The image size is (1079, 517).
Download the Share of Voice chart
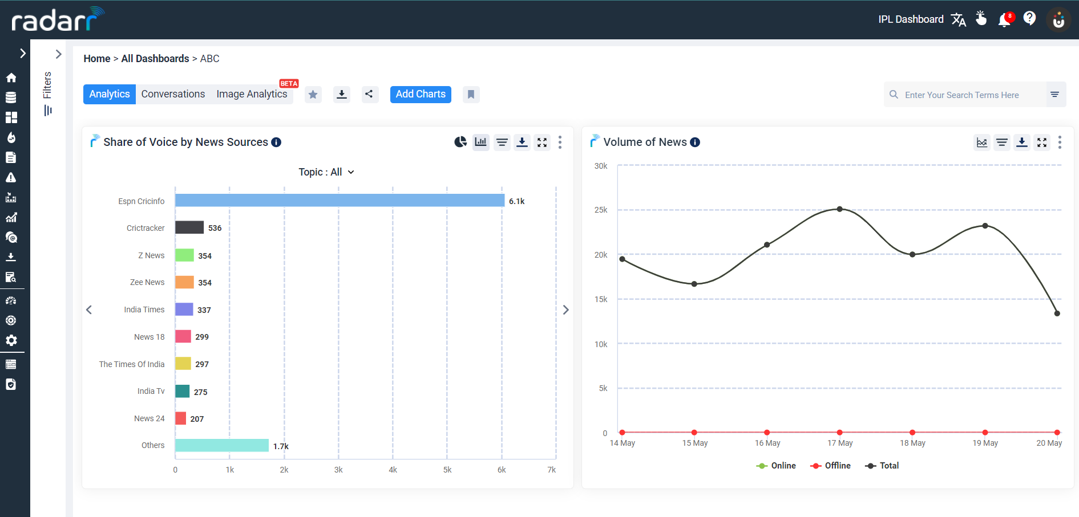[522, 142]
